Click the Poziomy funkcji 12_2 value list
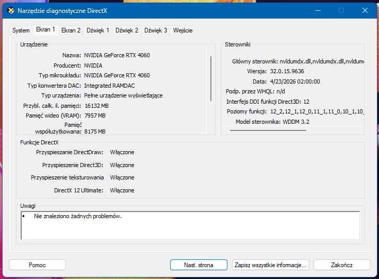The height and width of the screenshot is (279, 379). [317, 112]
